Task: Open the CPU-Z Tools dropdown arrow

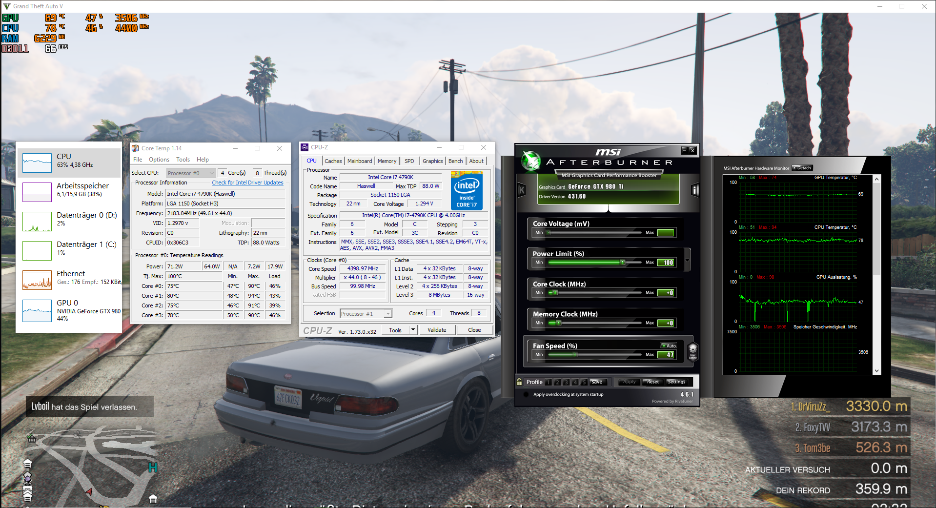Action: click(413, 330)
